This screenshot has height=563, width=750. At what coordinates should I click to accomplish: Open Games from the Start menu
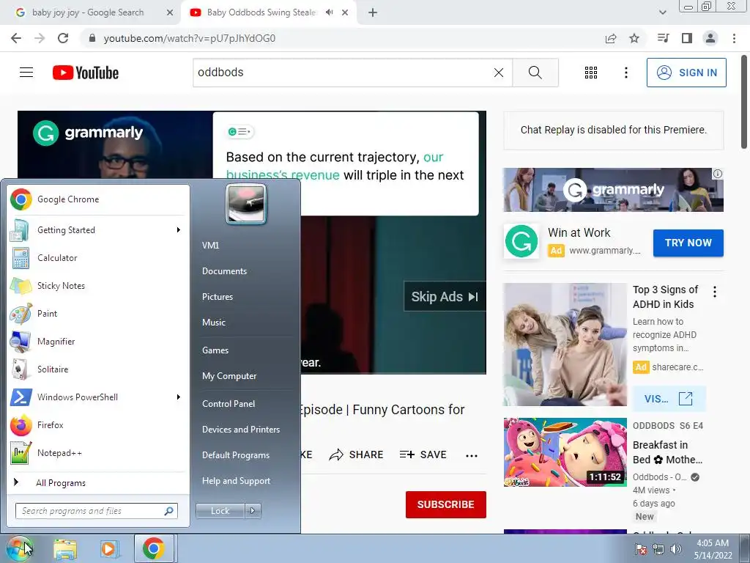pos(215,350)
